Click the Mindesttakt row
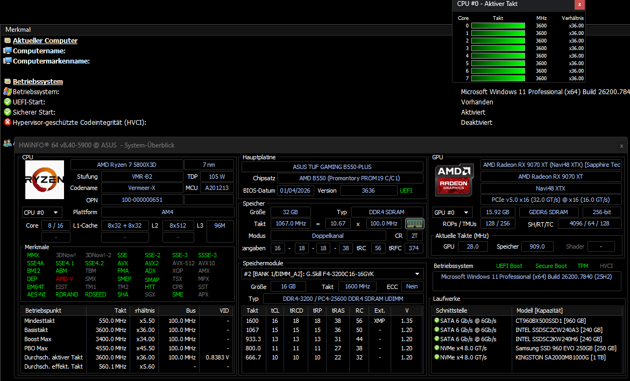 [x=127, y=321]
